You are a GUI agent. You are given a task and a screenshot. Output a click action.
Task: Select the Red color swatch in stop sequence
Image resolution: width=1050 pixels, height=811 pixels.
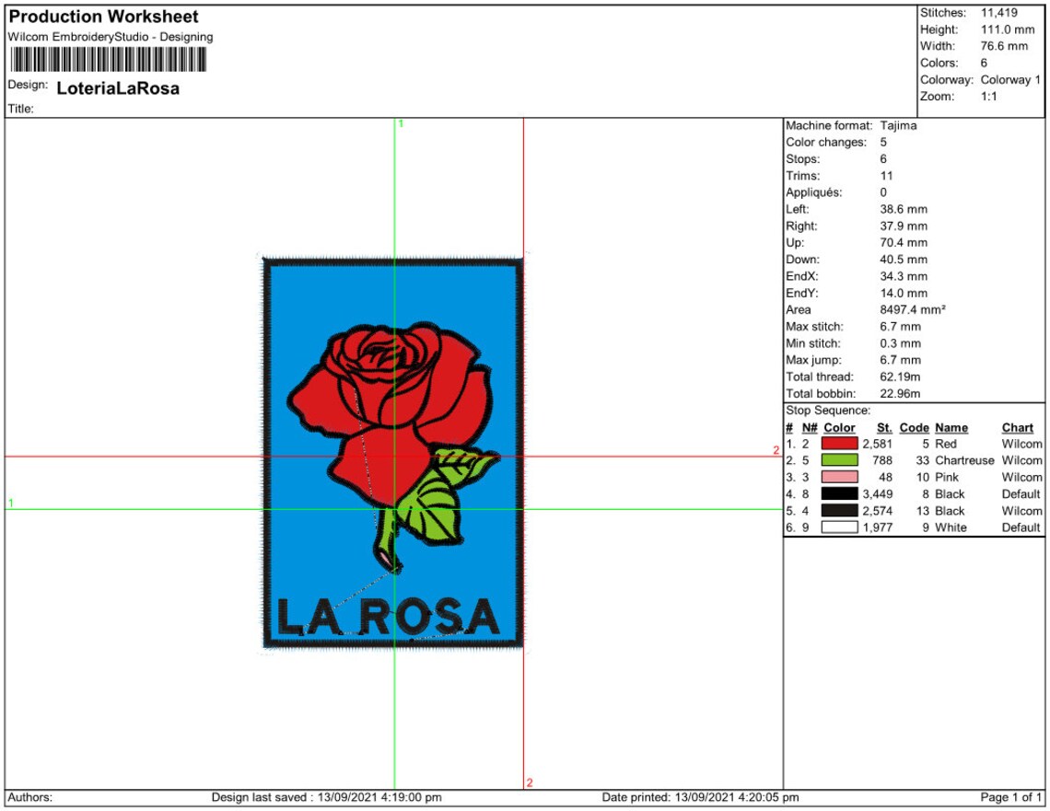[842, 444]
